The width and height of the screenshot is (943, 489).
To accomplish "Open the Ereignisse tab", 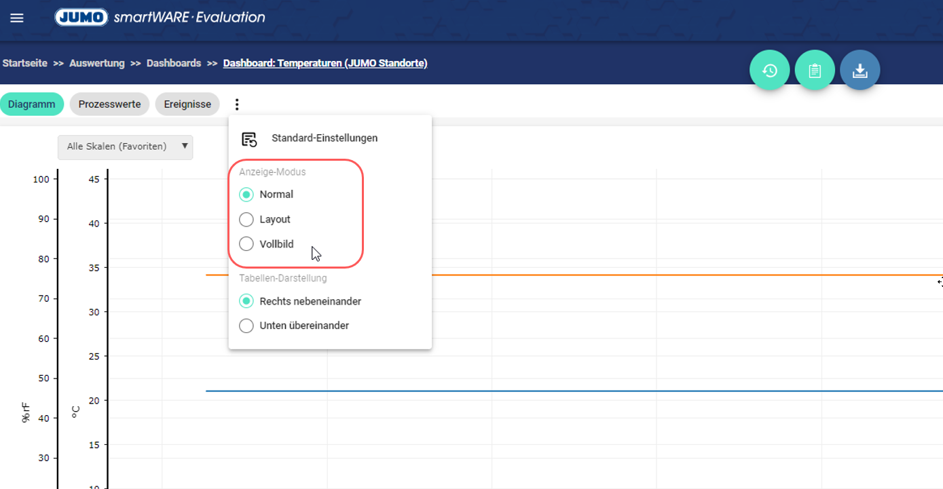I will [187, 104].
